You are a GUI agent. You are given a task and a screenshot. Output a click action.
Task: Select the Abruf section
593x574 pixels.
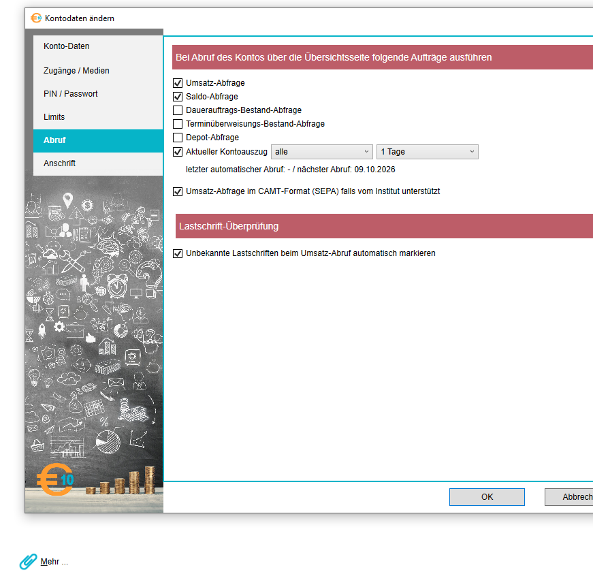[98, 140]
